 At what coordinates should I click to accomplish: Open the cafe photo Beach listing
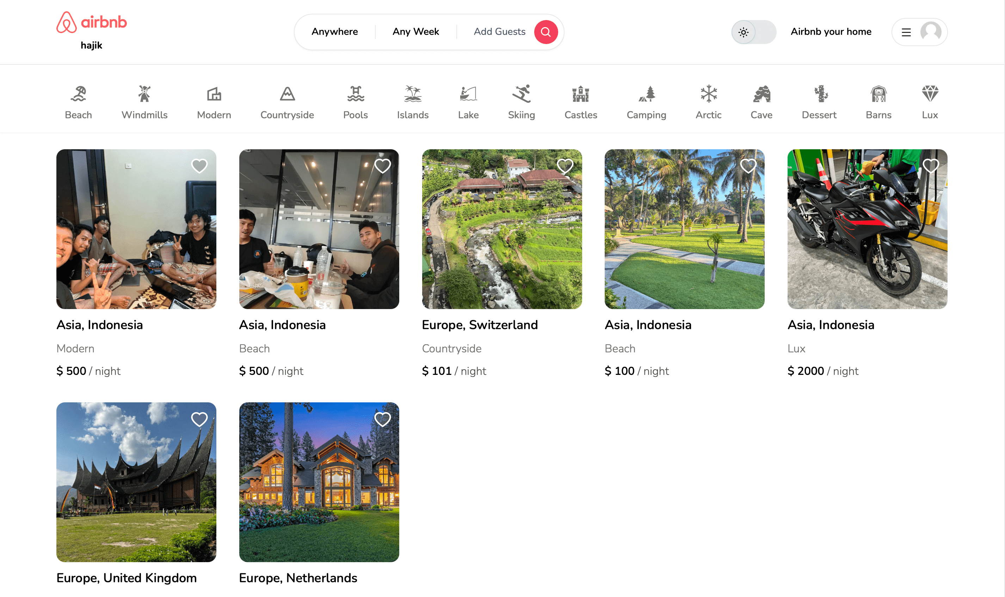pyautogui.click(x=319, y=229)
